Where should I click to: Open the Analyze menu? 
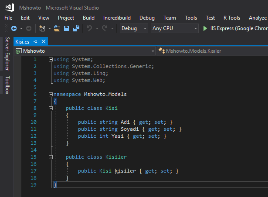tap(258, 18)
